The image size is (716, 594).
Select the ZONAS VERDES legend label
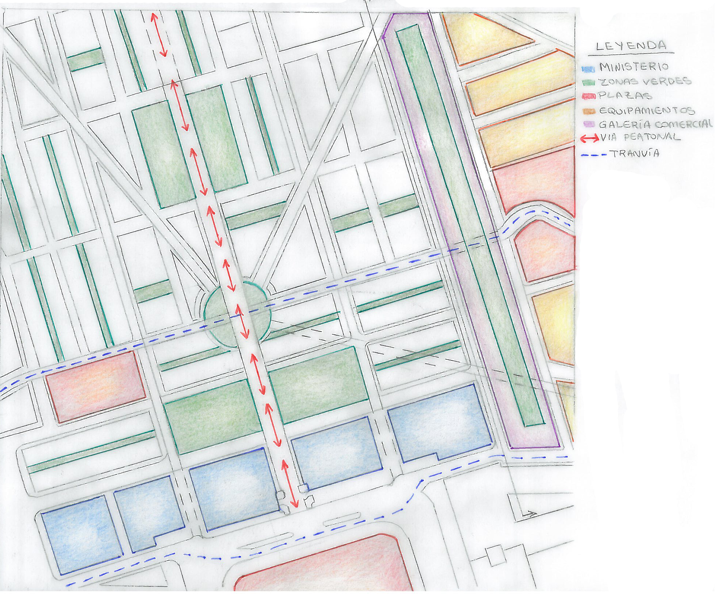coord(645,81)
